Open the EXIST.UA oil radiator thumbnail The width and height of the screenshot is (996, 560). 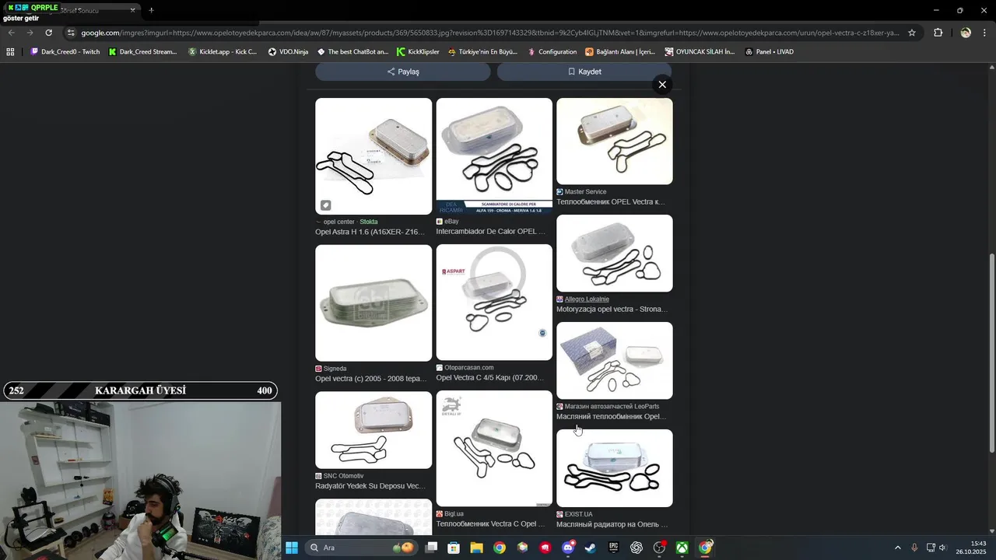[615, 468]
